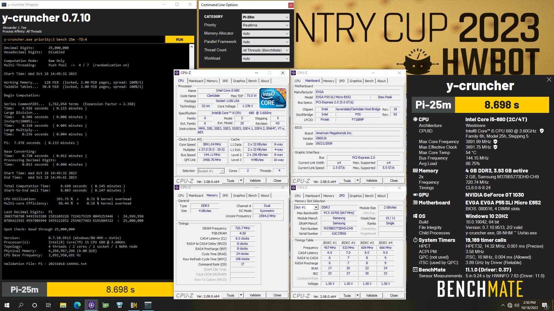
Task: Open the notification center icon
Action: click(x=545, y=305)
